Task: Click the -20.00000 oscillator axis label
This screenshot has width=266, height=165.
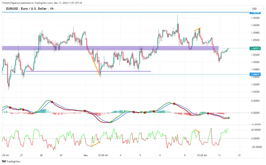Action: click(x=256, y=147)
